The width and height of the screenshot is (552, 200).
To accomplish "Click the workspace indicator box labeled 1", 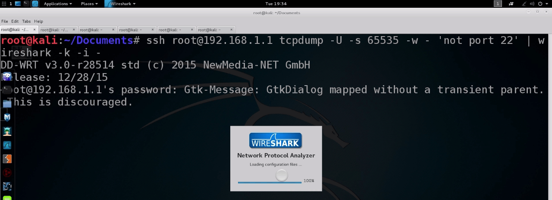I will point(498,3).
